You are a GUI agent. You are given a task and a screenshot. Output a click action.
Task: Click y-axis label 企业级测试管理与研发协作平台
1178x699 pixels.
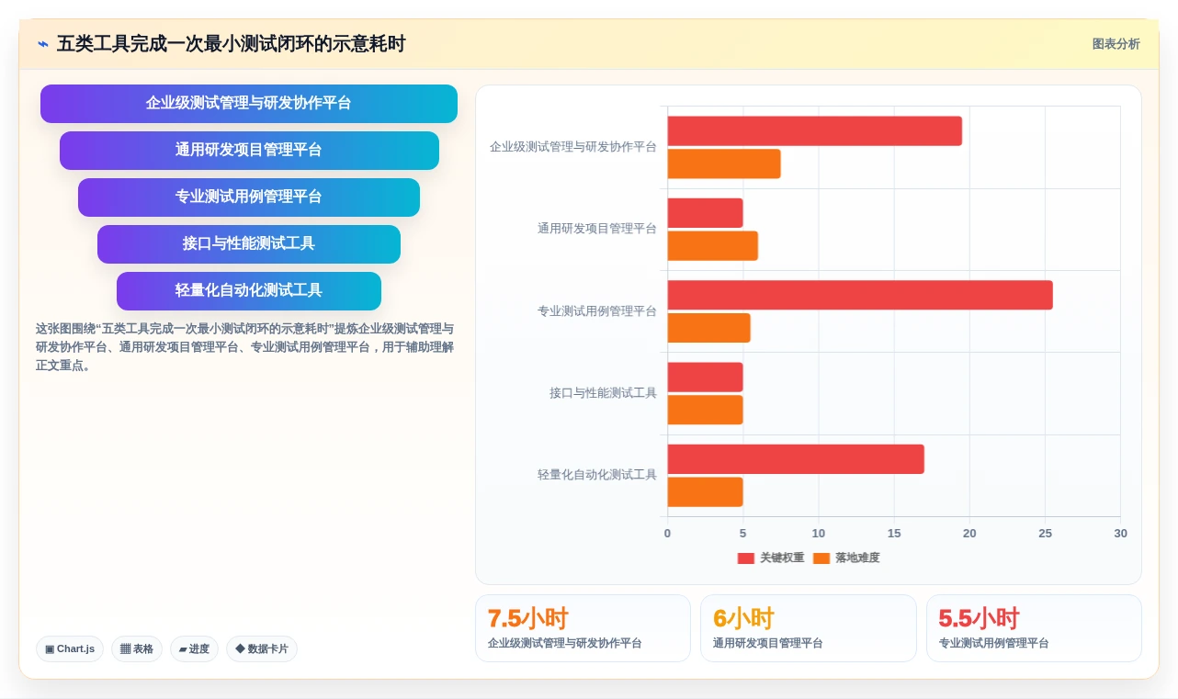click(573, 147)
